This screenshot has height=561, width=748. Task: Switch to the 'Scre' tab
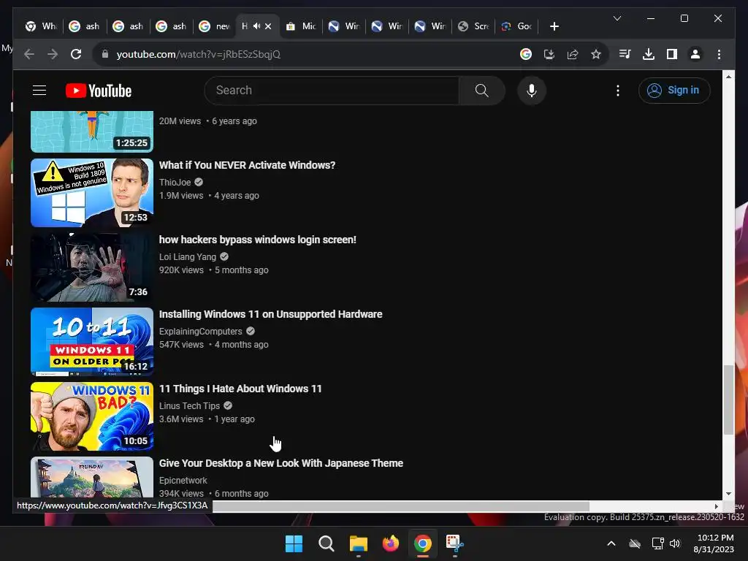click(473, 26)
